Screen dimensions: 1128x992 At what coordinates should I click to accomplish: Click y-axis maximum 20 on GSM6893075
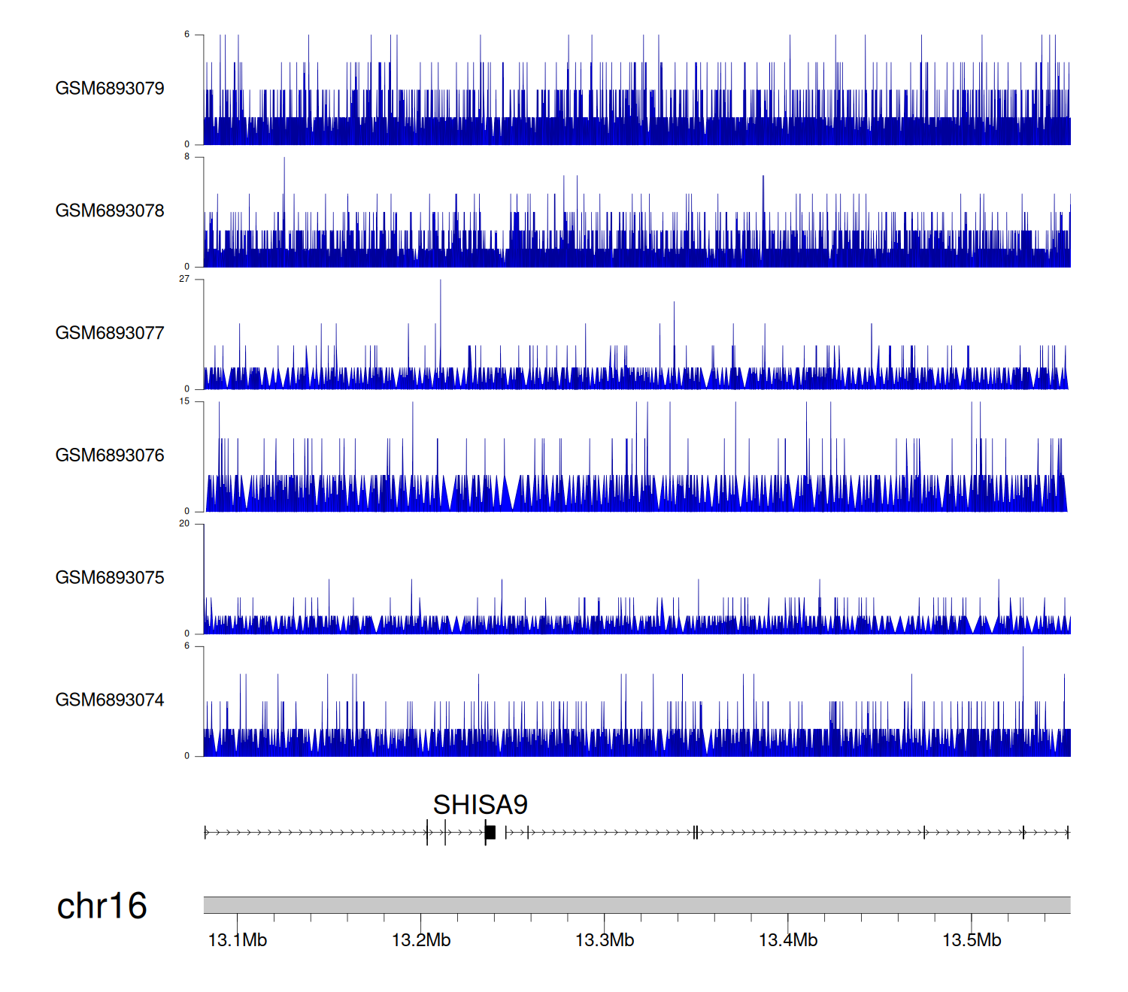[x=184, y=524]
